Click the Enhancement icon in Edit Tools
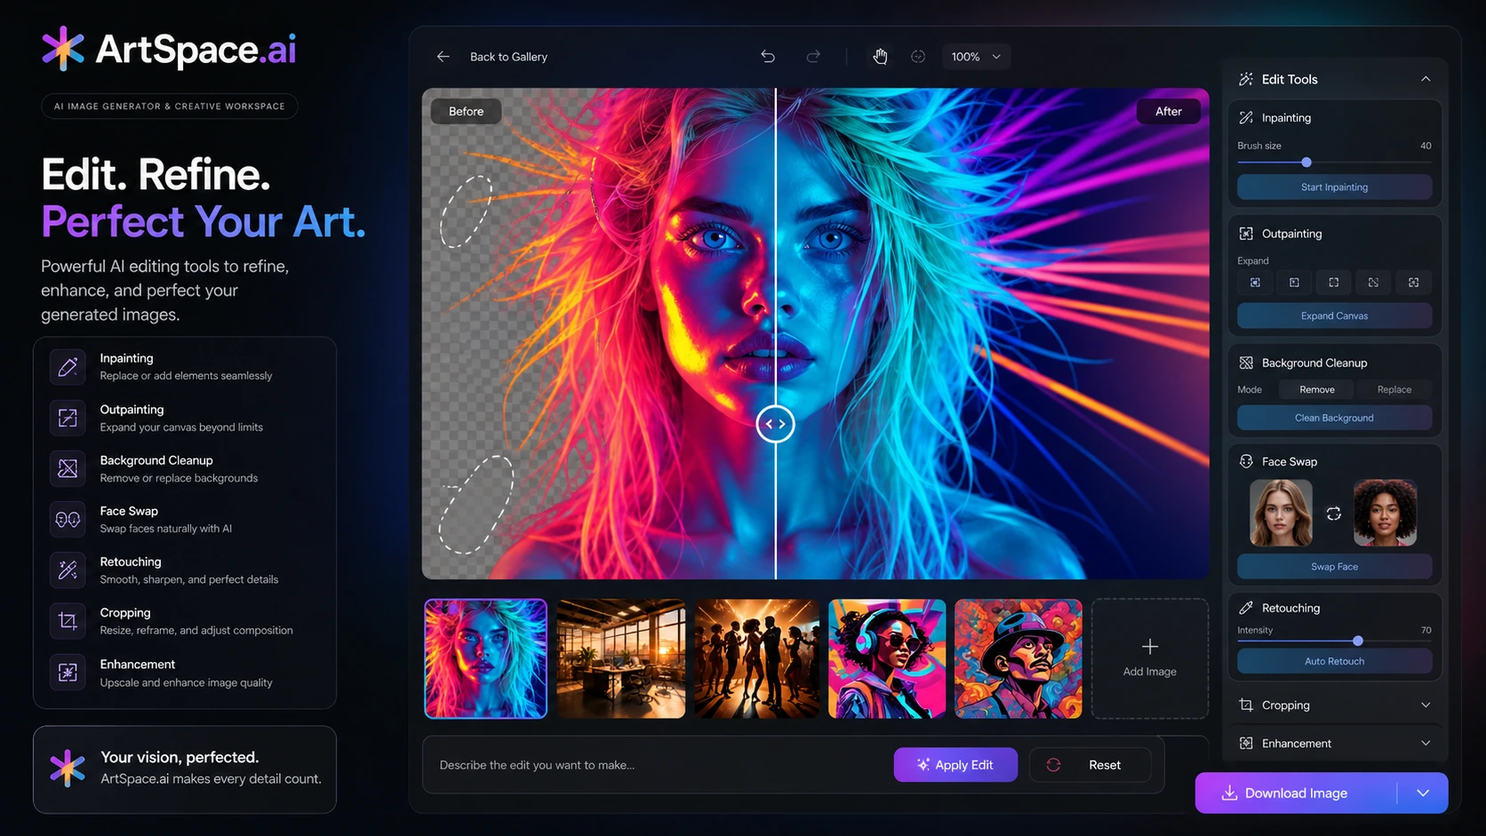Image resolution: width=1486 pixels, height=836 pixels. 1246,744
